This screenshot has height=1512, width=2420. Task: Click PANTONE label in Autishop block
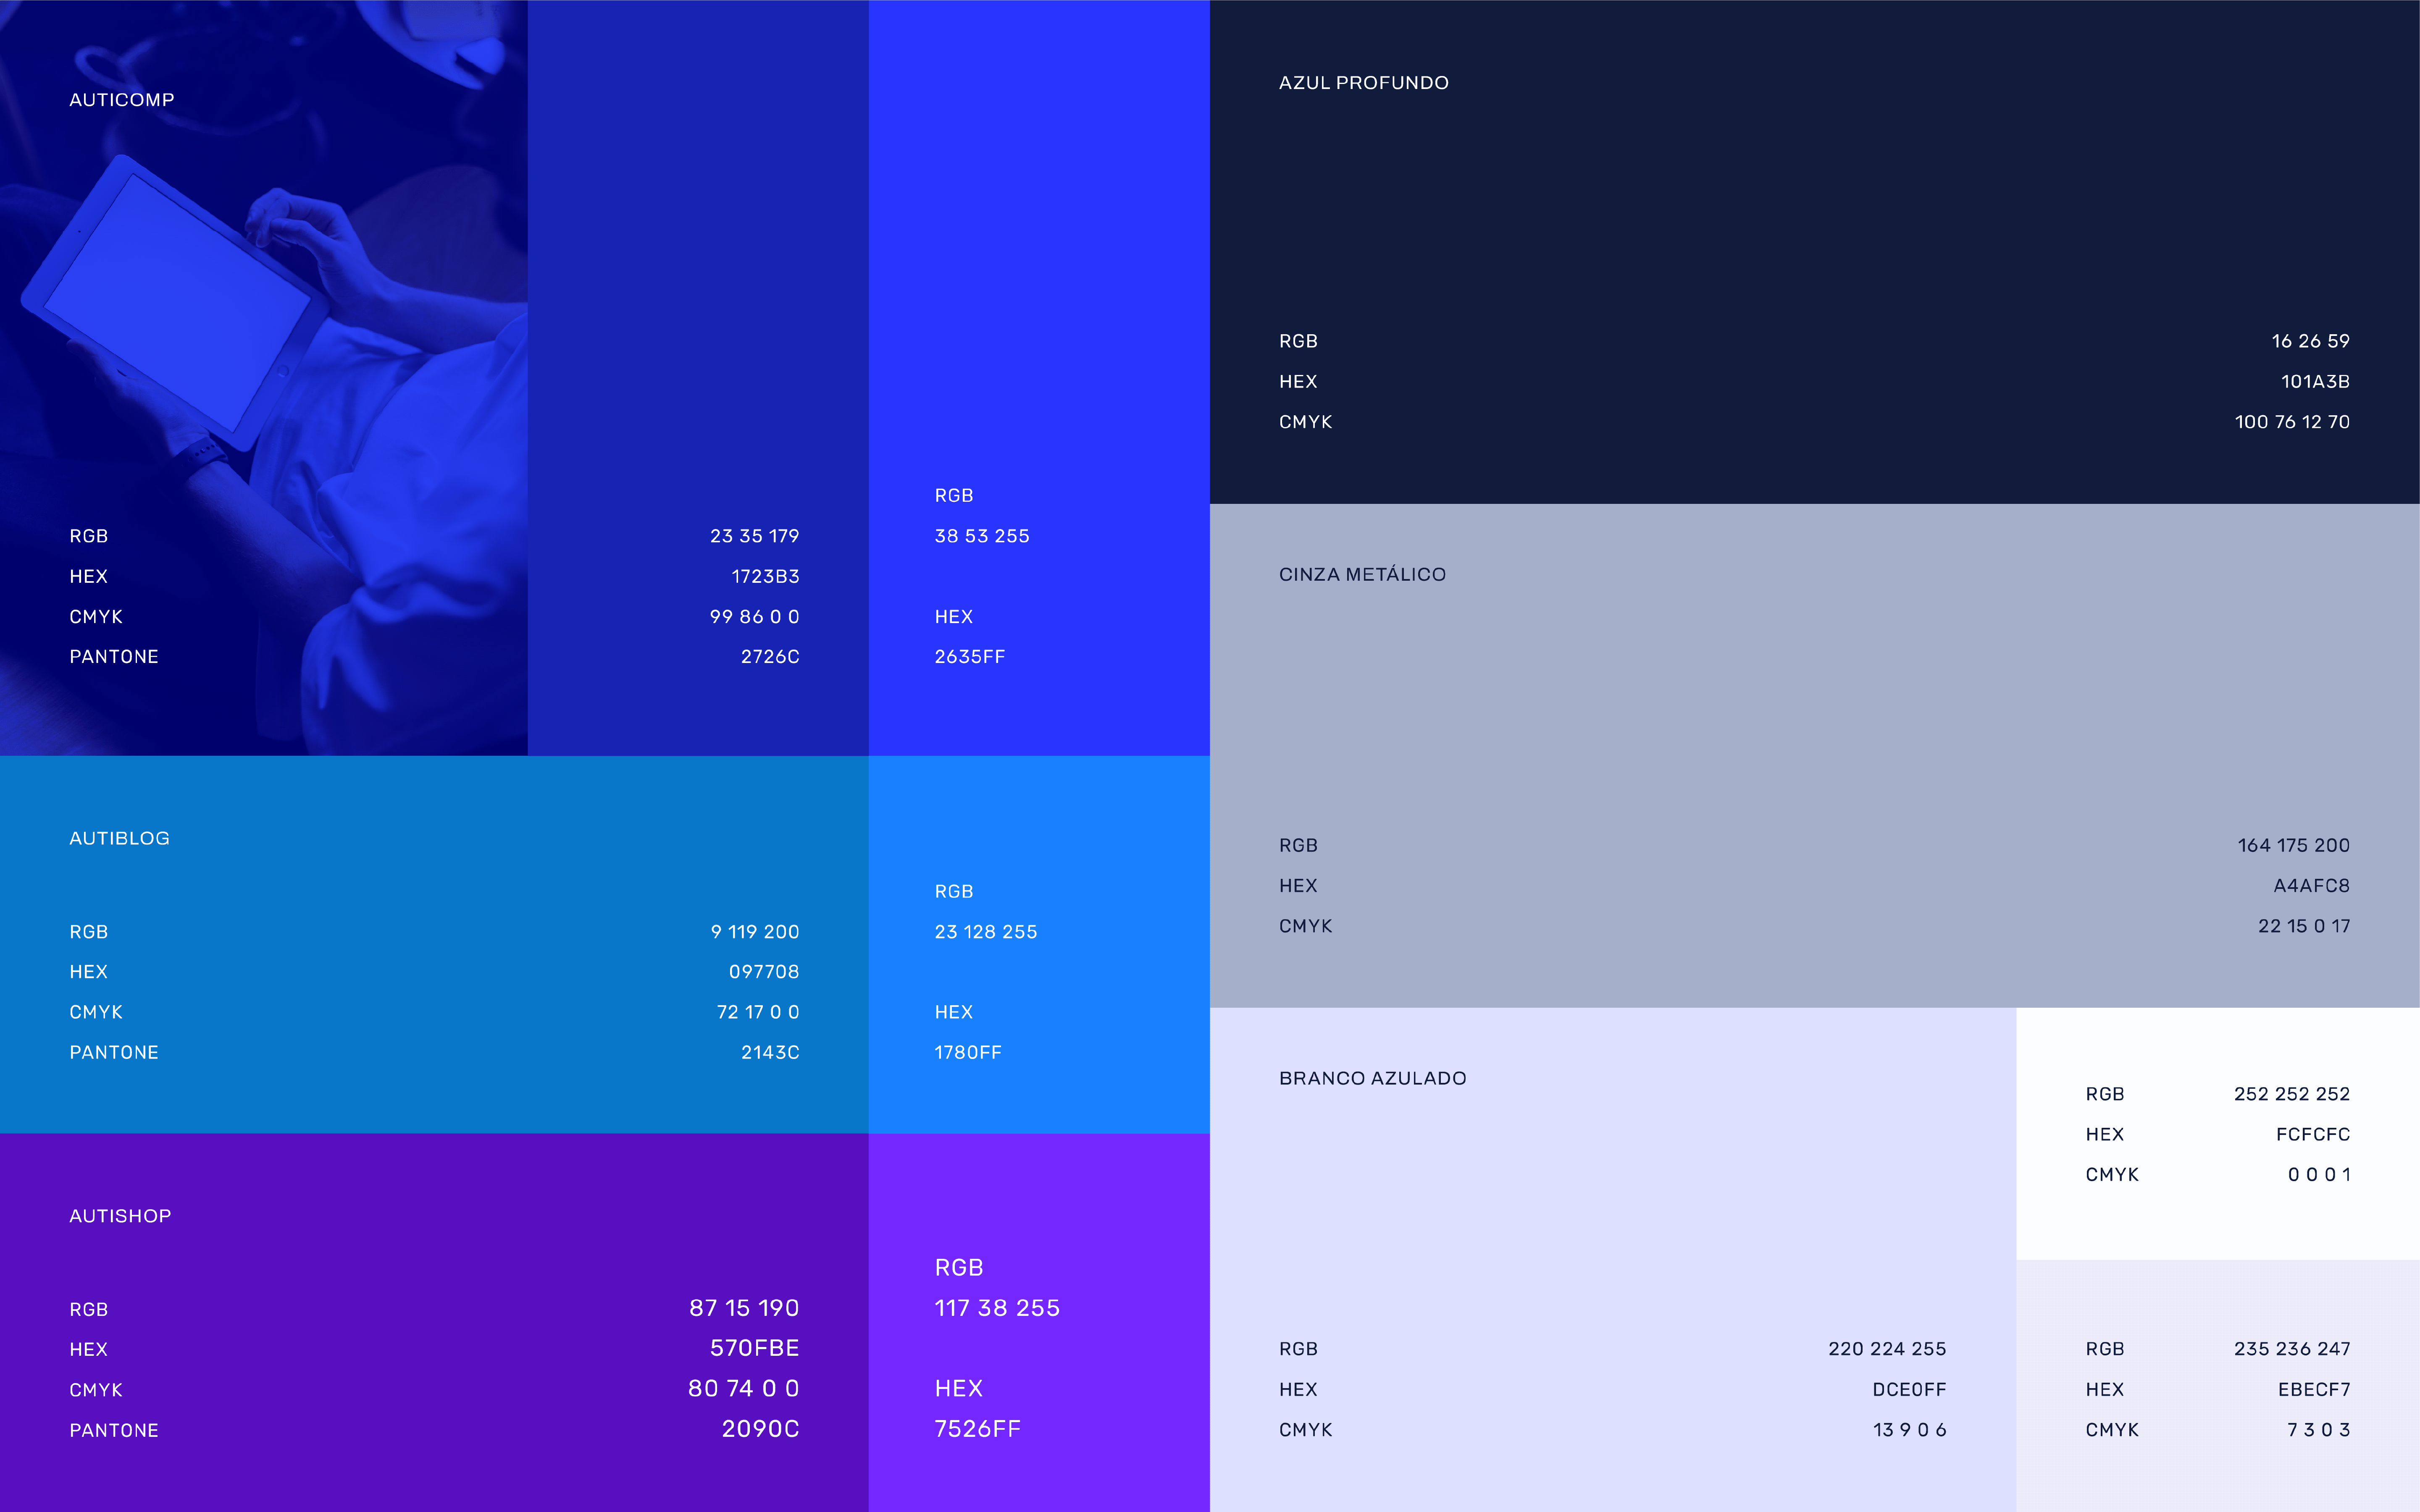click(x=114, y=1431)
